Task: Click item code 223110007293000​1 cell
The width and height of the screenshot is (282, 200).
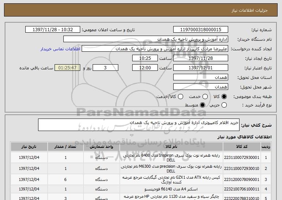Action: [x=242, y=157]
